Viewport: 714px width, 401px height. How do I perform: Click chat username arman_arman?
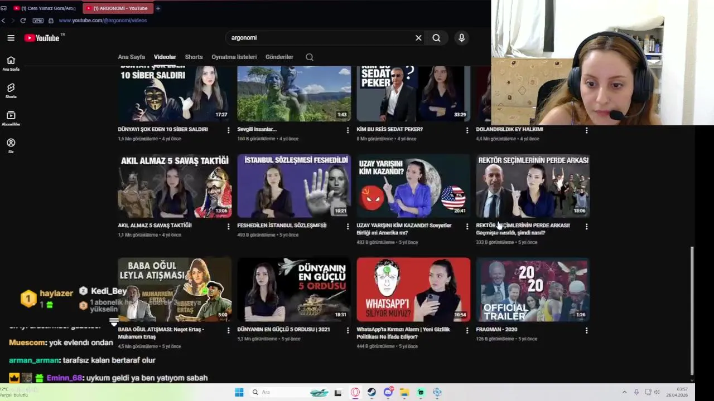tap(35, 360)
